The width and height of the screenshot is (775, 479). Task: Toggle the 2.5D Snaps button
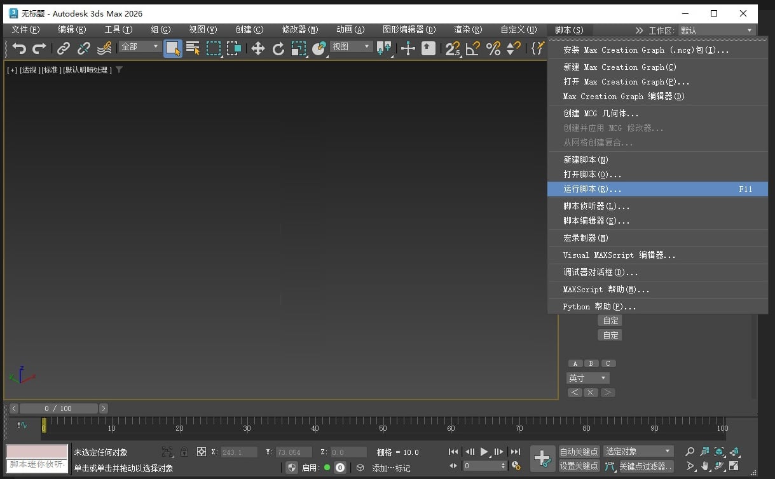pos(453,48)
